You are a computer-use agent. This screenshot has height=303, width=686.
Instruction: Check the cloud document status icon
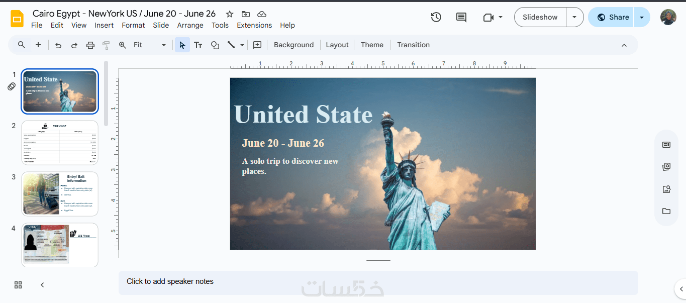(x=261, y=14)
